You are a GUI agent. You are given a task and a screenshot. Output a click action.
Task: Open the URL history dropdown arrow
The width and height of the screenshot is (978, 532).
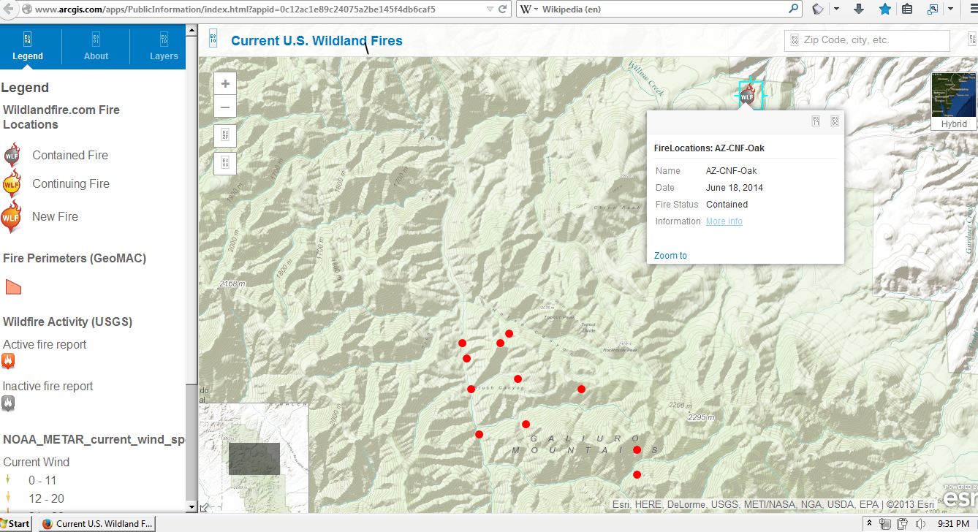490,9
